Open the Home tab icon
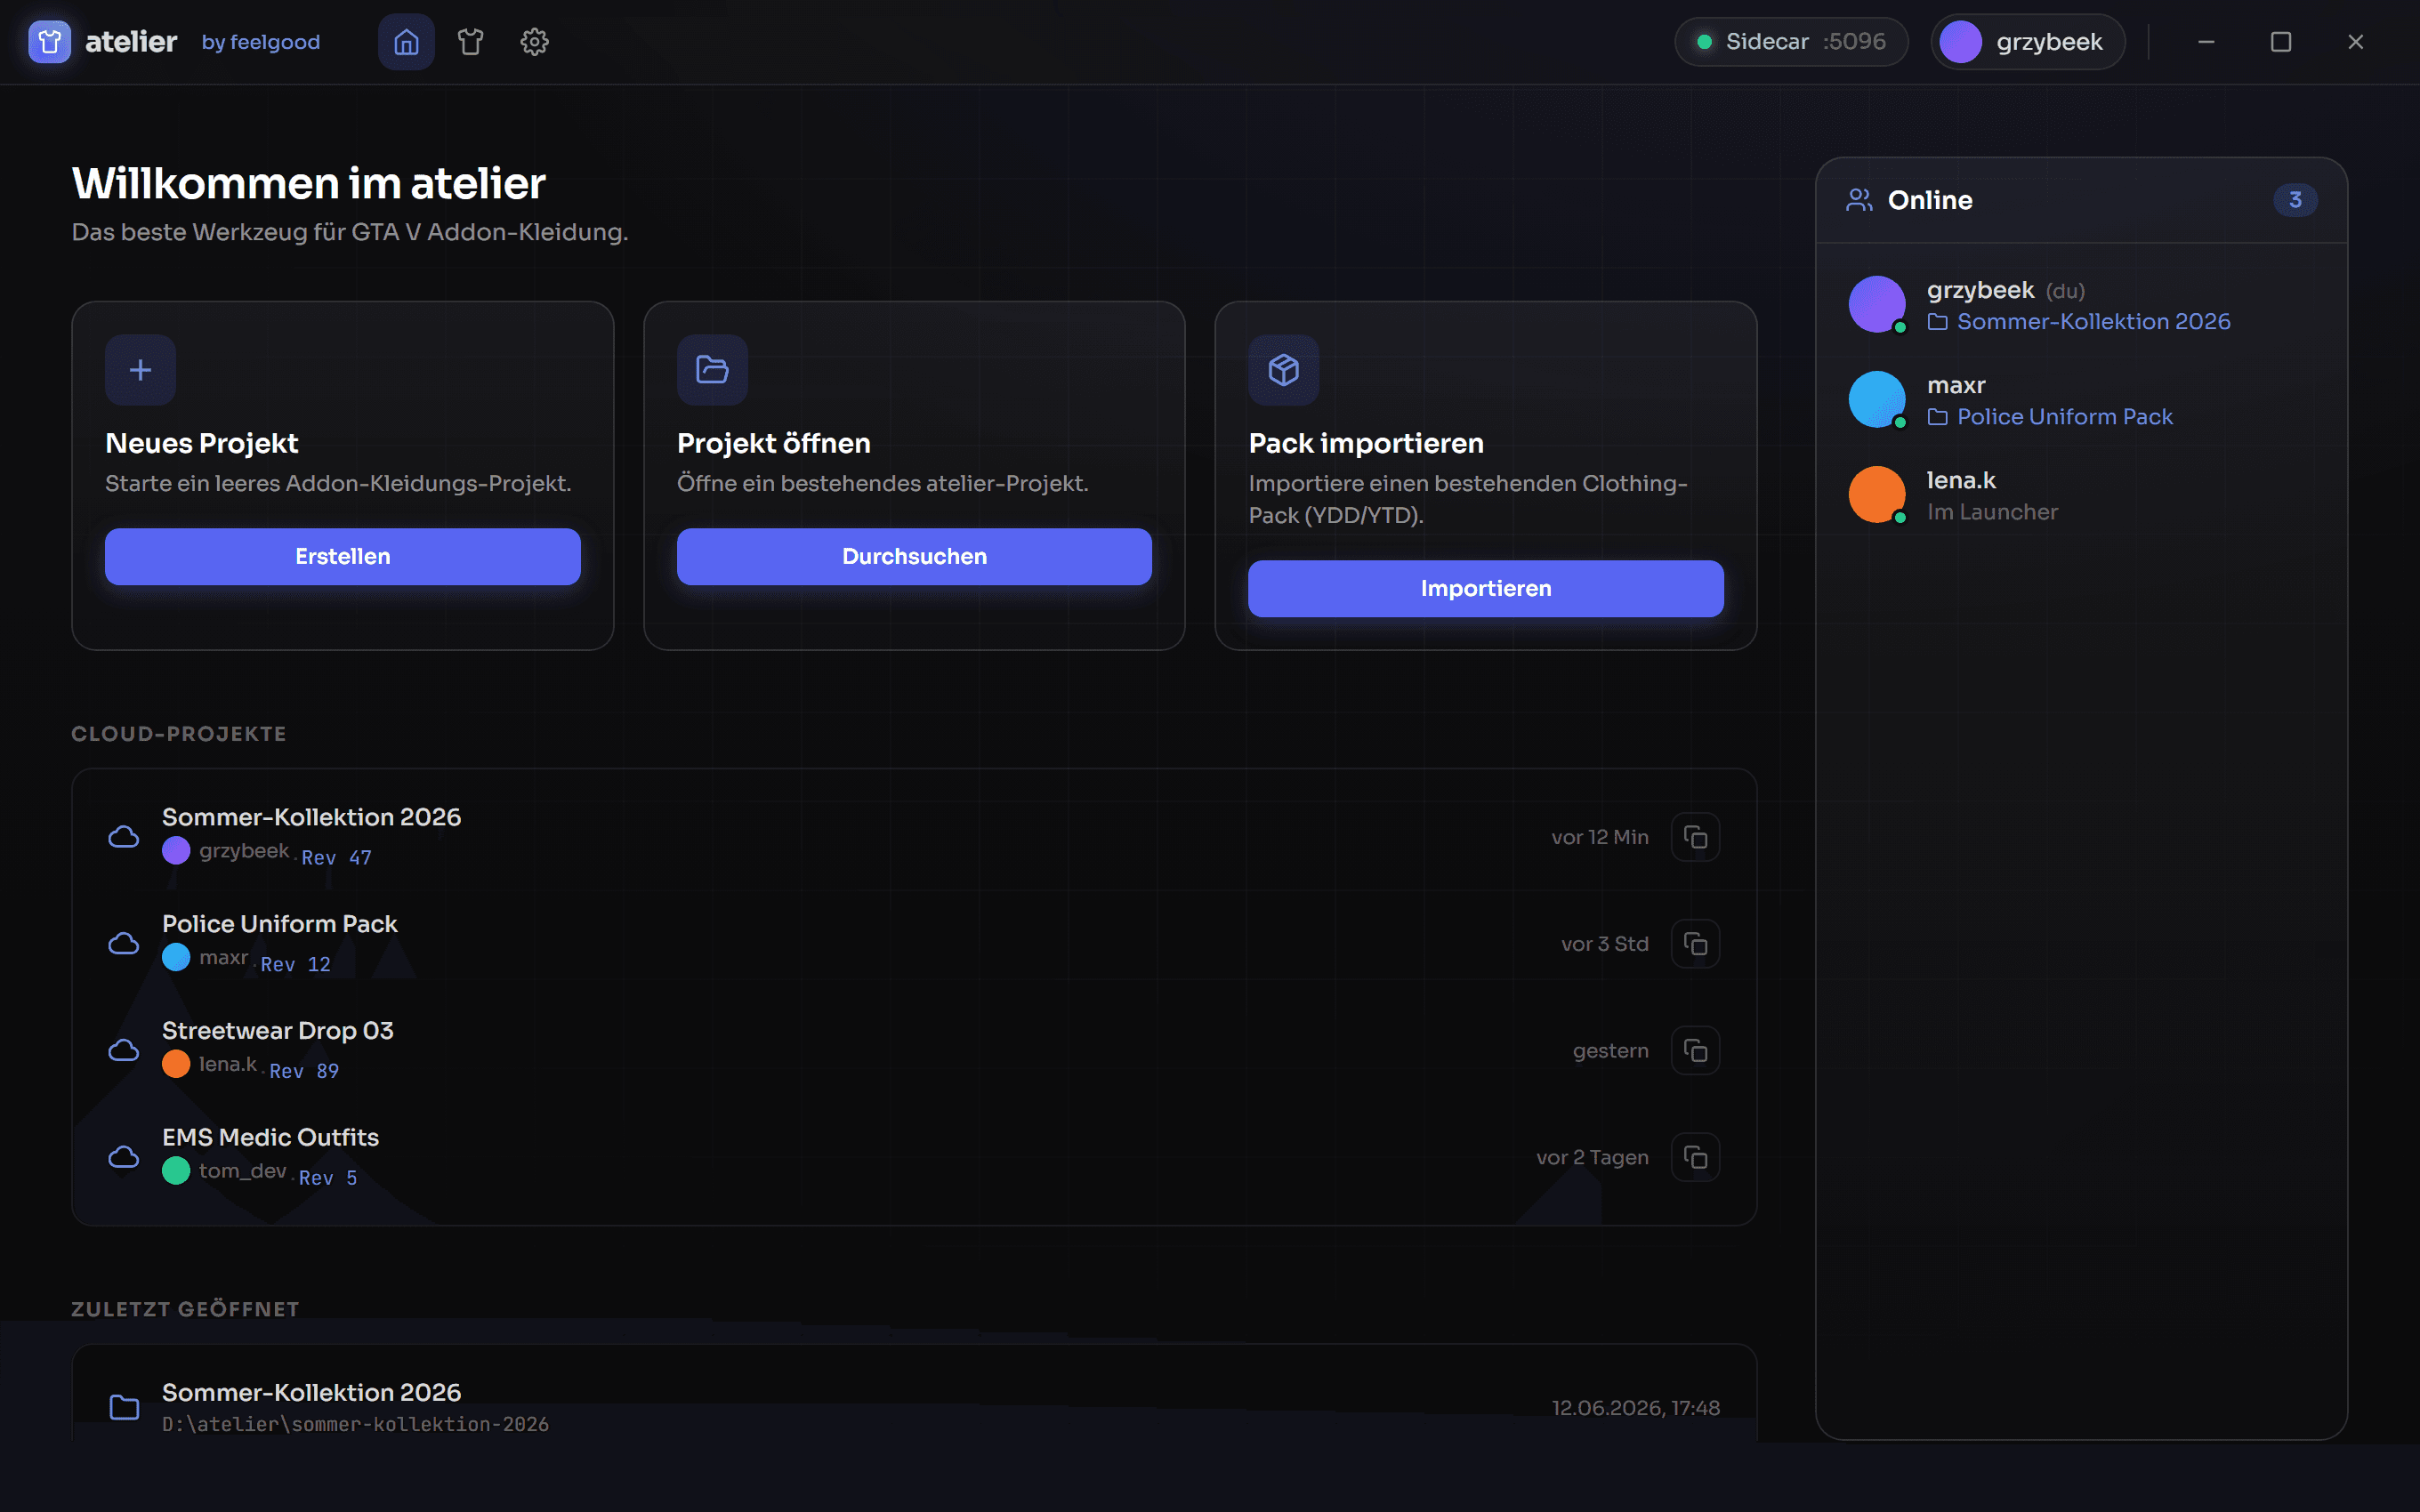The height and width of the screenshot is (1512, 2420). [x=406, y=42]
